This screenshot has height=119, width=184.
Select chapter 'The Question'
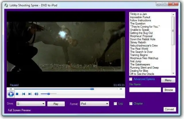(138, 24)
